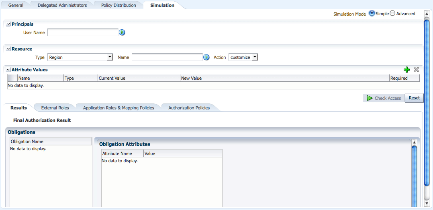Click the Obligations panel heading
The width and height of the screenshot is (433, 210).
tap(22, 132)
